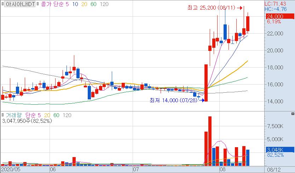
Task: Click the 22,000 price axis label
Action: point(275,34)
